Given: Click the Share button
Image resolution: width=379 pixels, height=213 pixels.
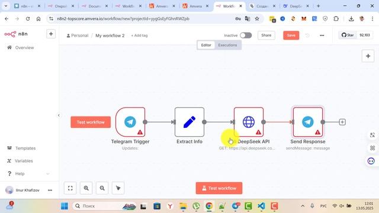Looking at the screenshot, I should click(266, 35).
